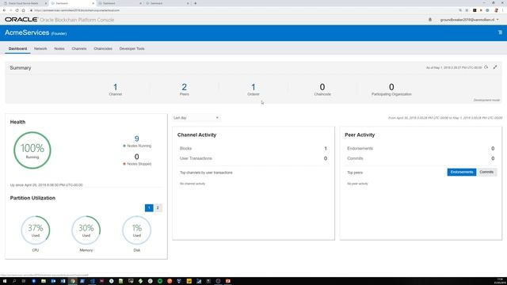Select the Dashboard tab

[17, 48]
